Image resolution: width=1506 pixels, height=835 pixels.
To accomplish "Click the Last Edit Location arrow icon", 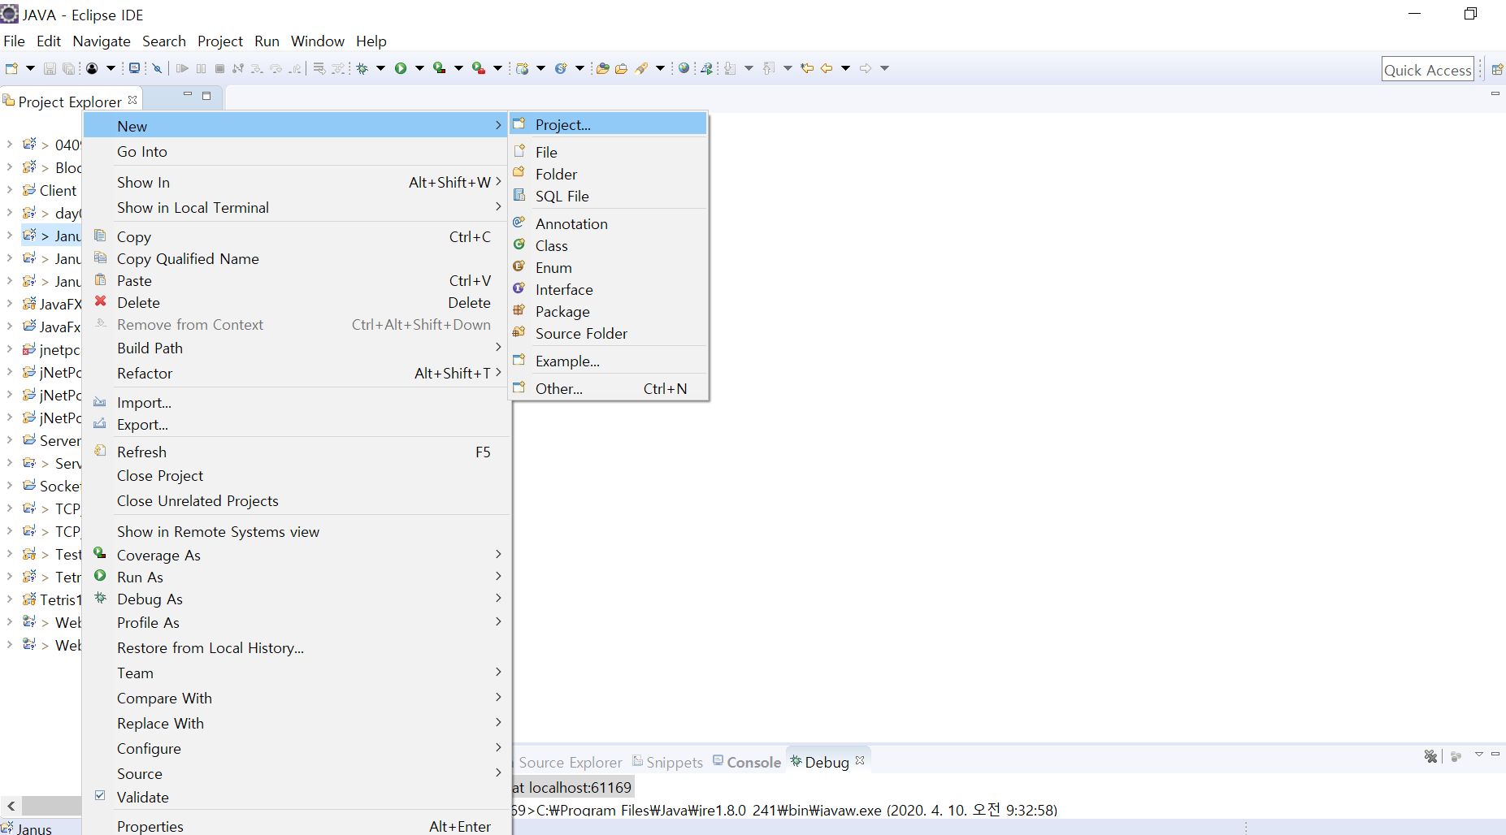I will 807,68.
